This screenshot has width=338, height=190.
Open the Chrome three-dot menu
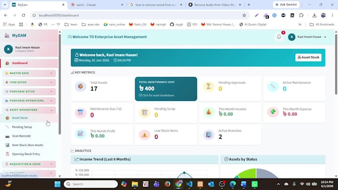tap(332, 15)
